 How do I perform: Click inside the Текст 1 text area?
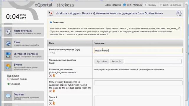pos(137,101)
